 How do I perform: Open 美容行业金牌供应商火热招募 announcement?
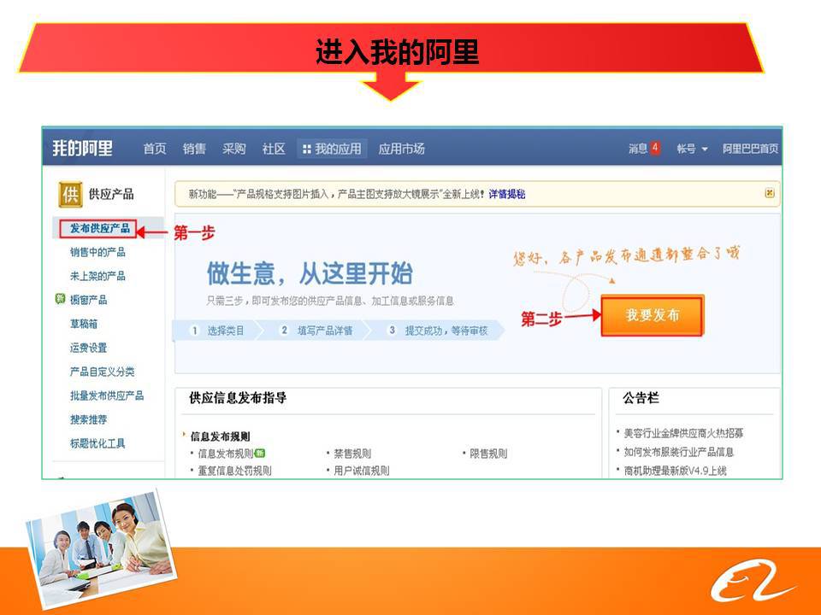point(683,433)
